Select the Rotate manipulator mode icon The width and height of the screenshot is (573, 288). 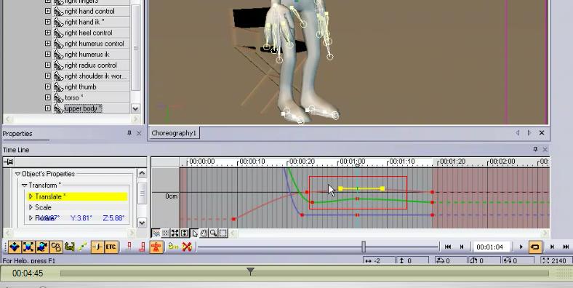[x=42, y=247]
